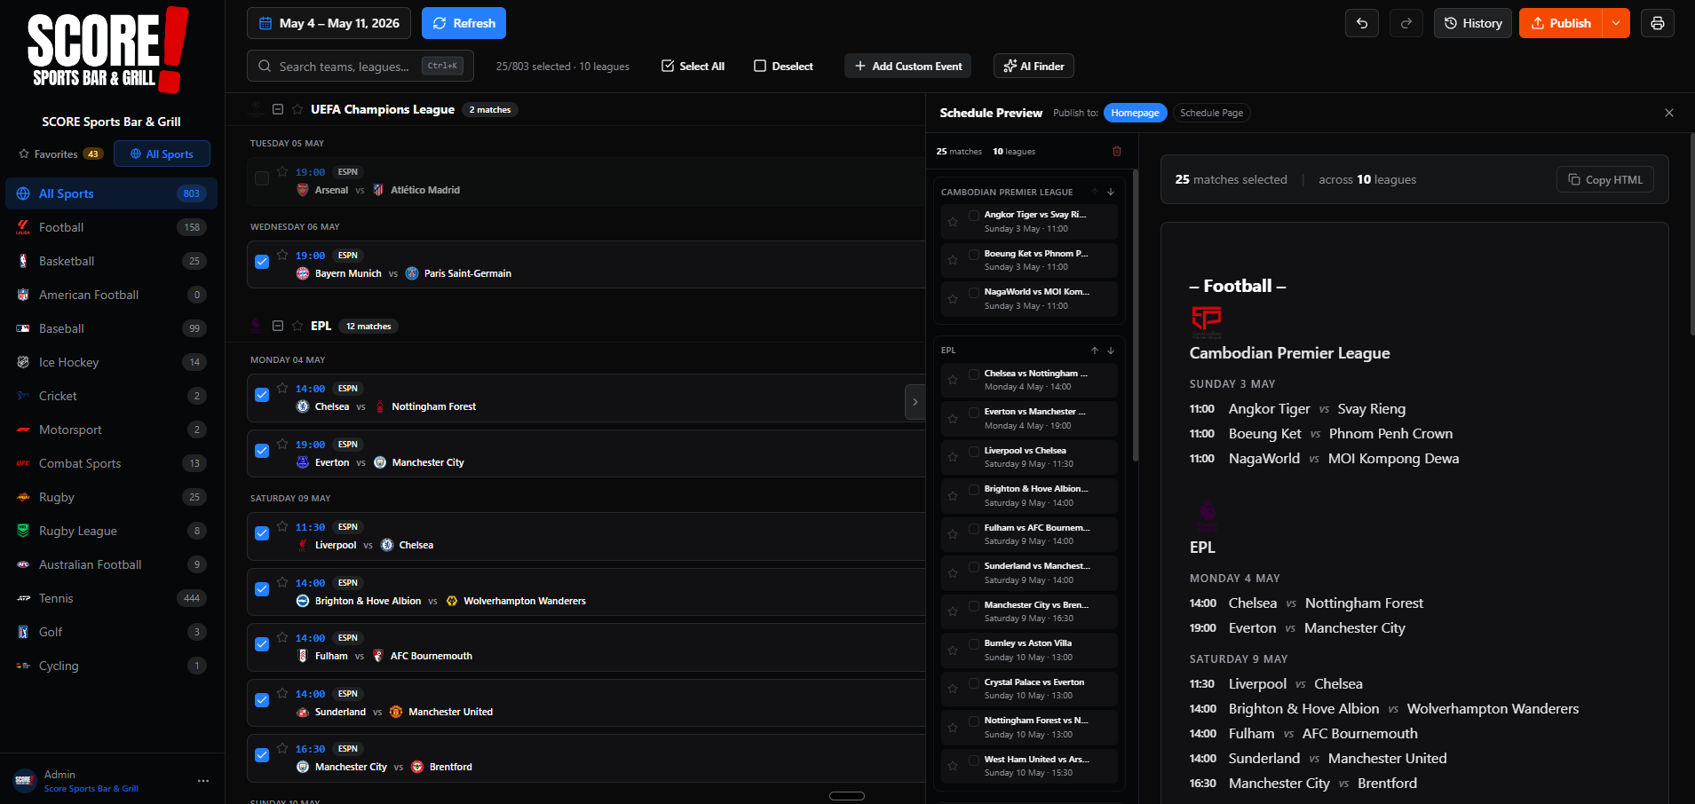Tick the Nottingham Forest vs N... preview checkbox
Image resolution: width=1695 pixels, height=804 pixels.
[974, 721]
